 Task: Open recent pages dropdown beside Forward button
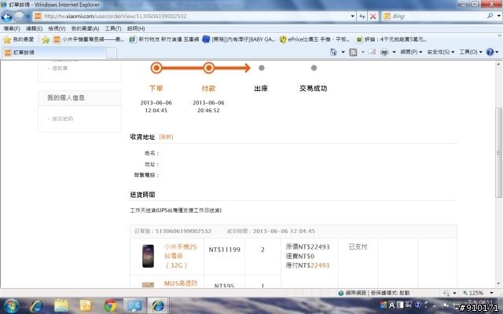click(x=28, y=16)
